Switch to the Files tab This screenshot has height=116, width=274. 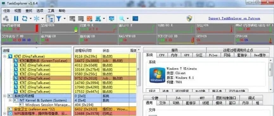pos(213,55)
